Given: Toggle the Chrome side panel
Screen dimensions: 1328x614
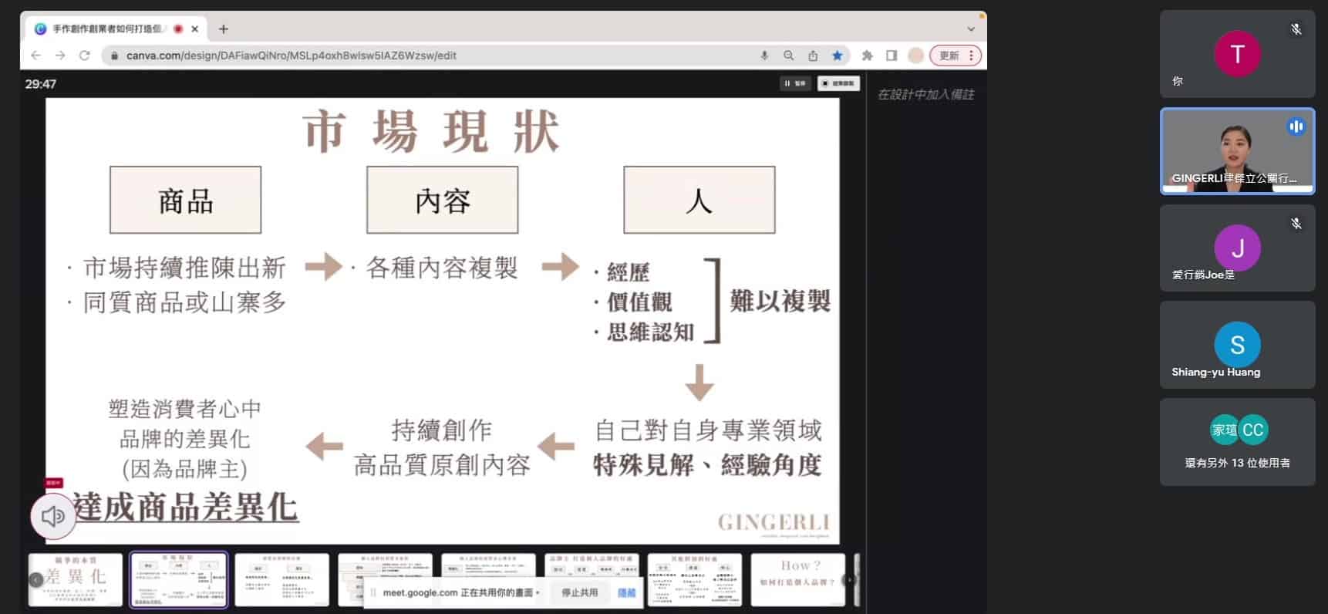Looking at the screenshot, I should 892,56.
